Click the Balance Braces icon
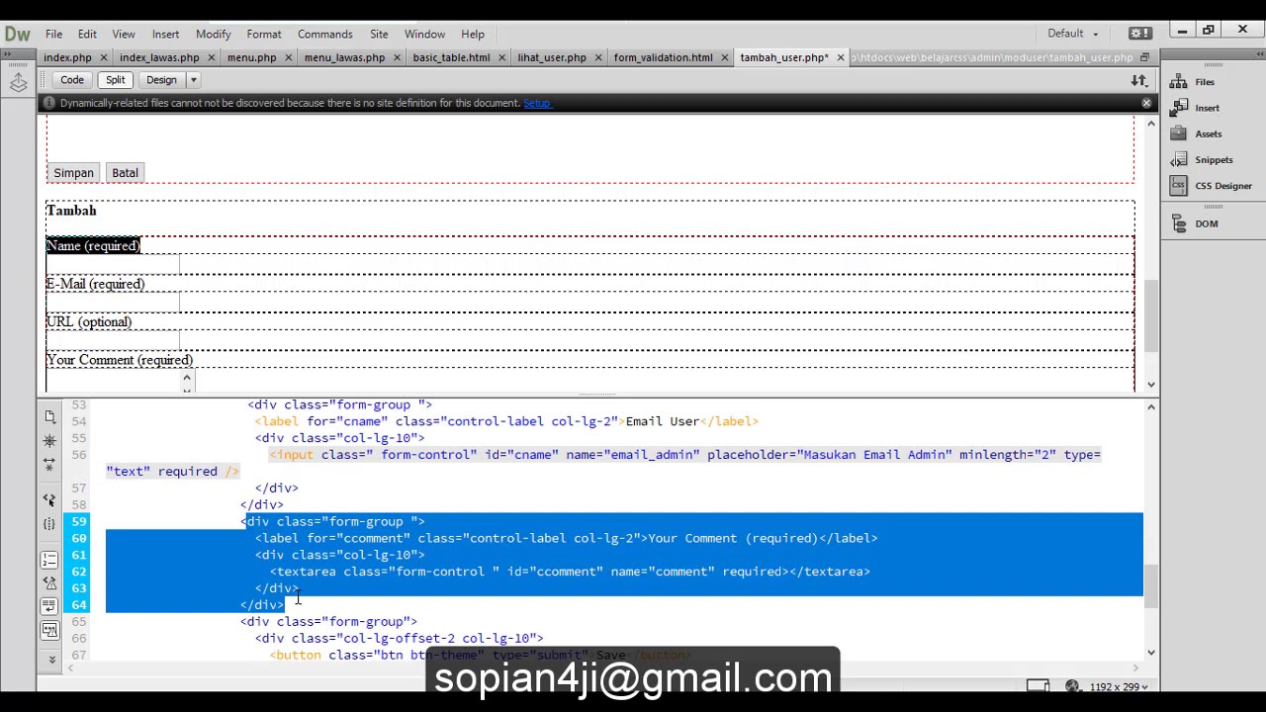Viewport: 1266px width, 712px height. 49,523
